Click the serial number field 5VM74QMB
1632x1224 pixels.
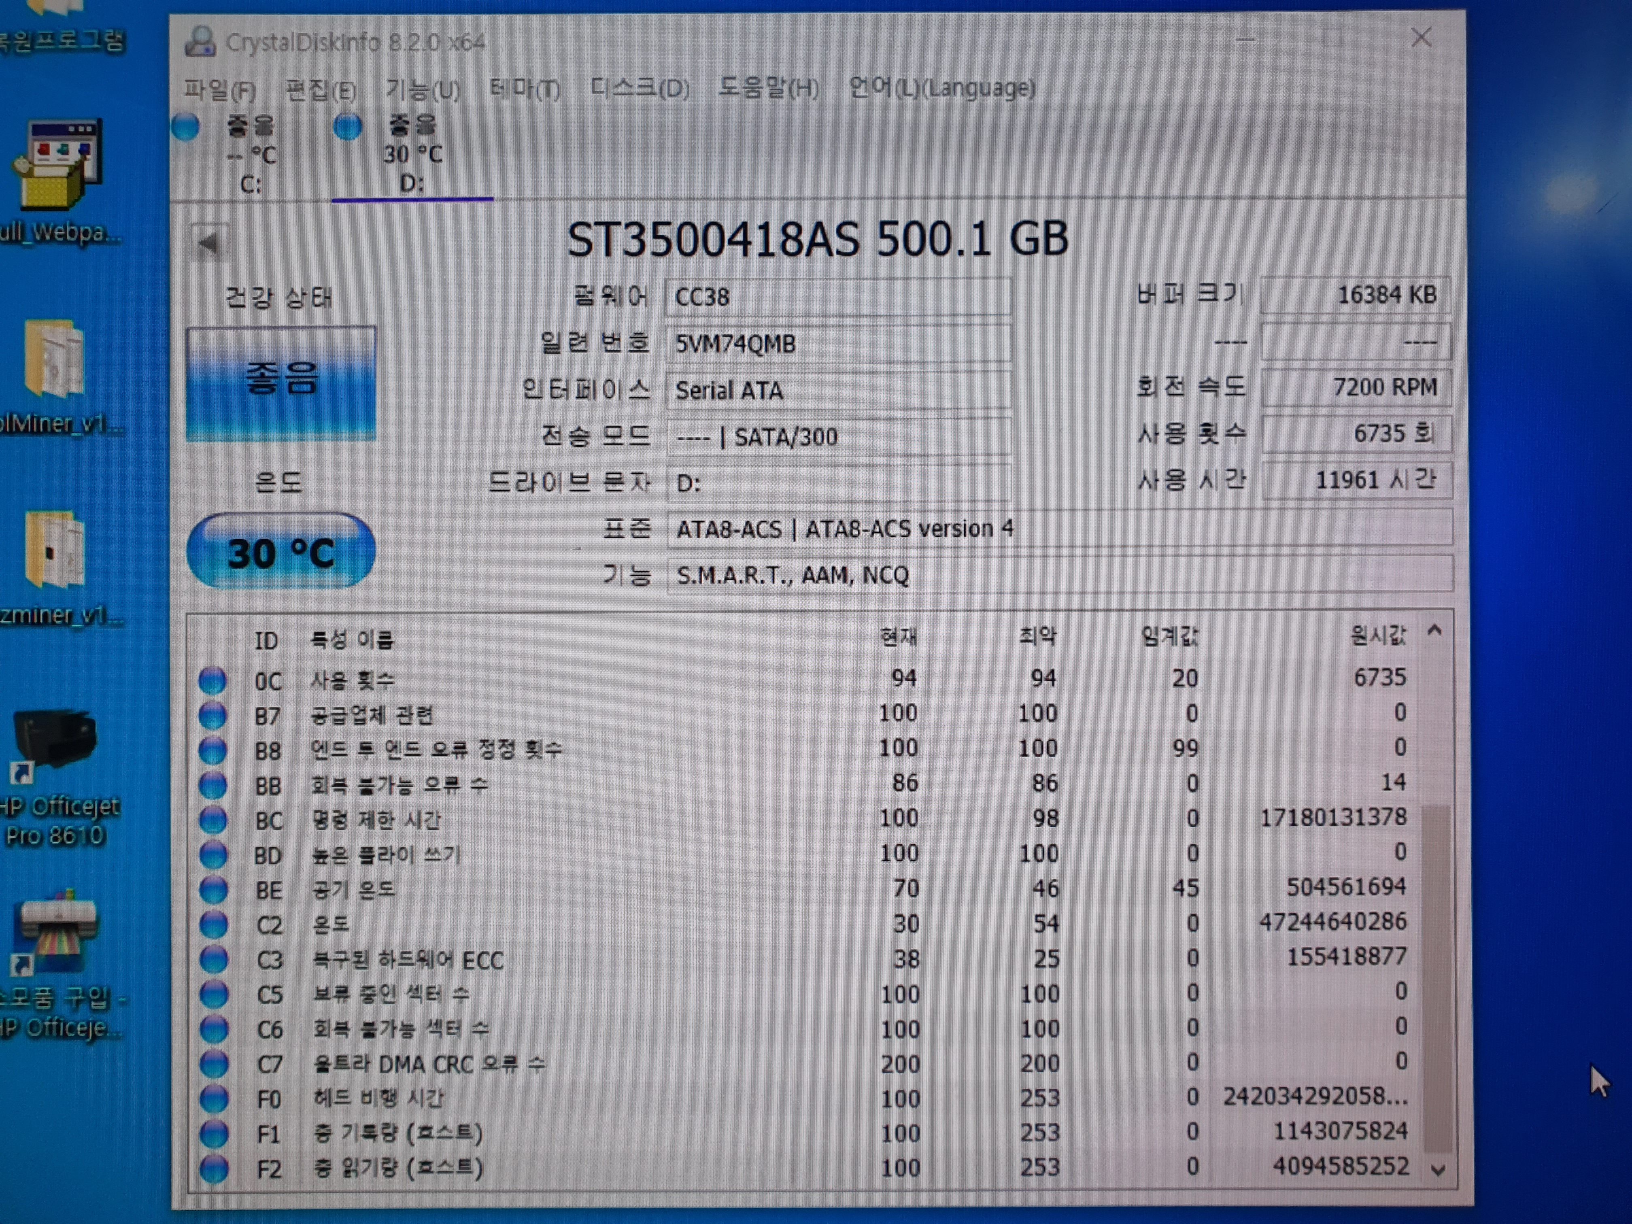[838, 344]
